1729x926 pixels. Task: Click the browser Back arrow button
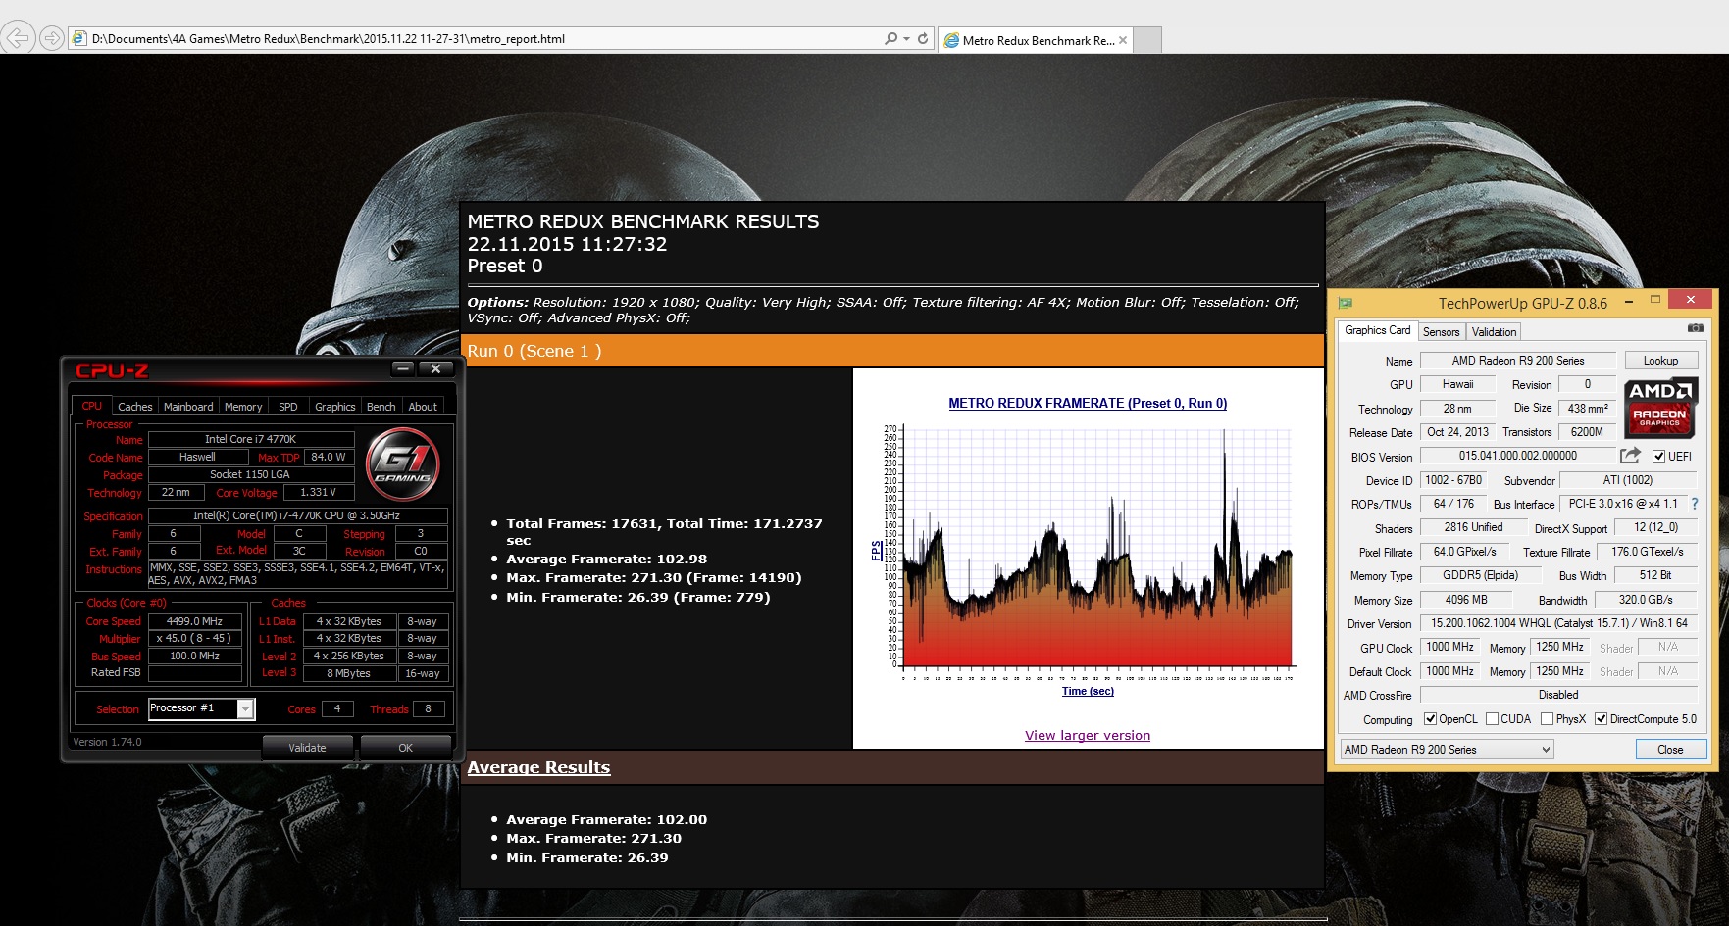(x=17, y=39)
